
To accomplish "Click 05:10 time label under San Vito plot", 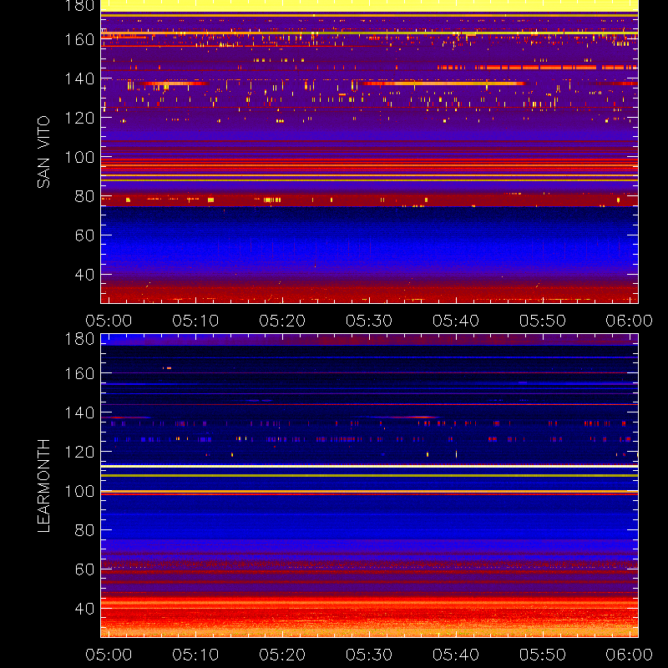I will pyautogui.click(x=195, y=321).
